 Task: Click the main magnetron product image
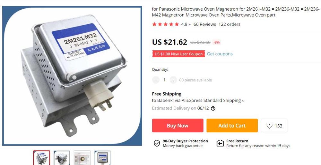72,76
